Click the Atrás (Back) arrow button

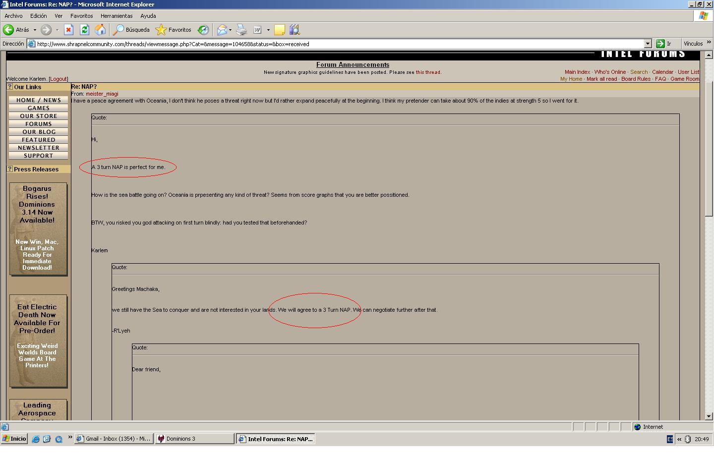(9, 30)
